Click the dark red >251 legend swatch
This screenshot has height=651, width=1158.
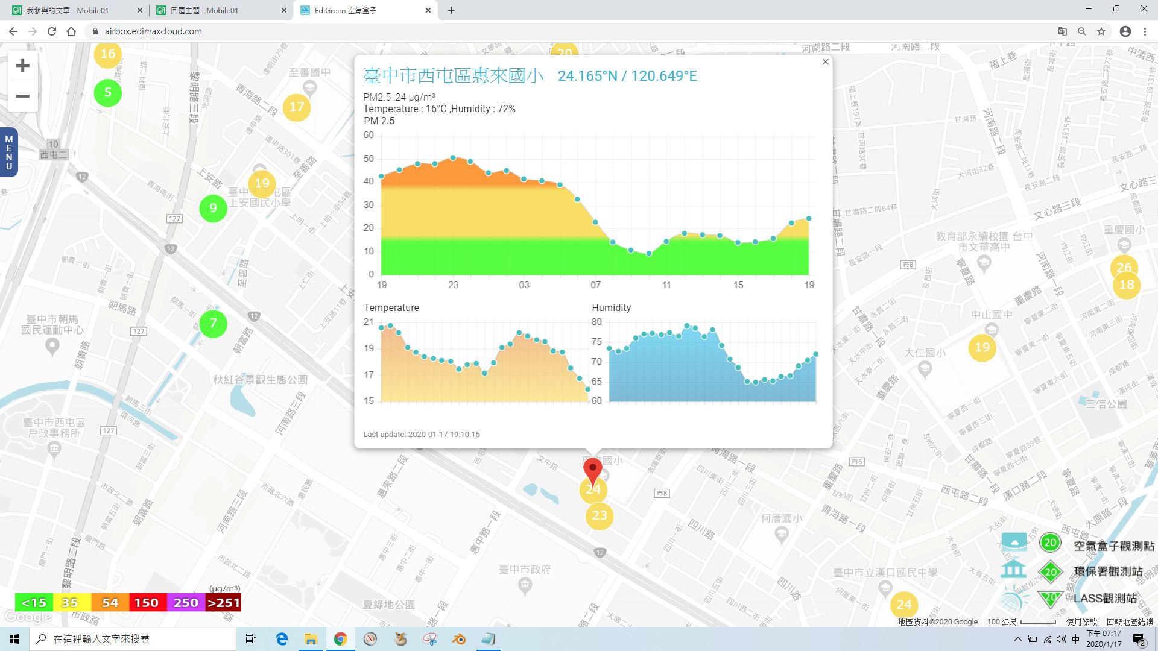point(223,603)
